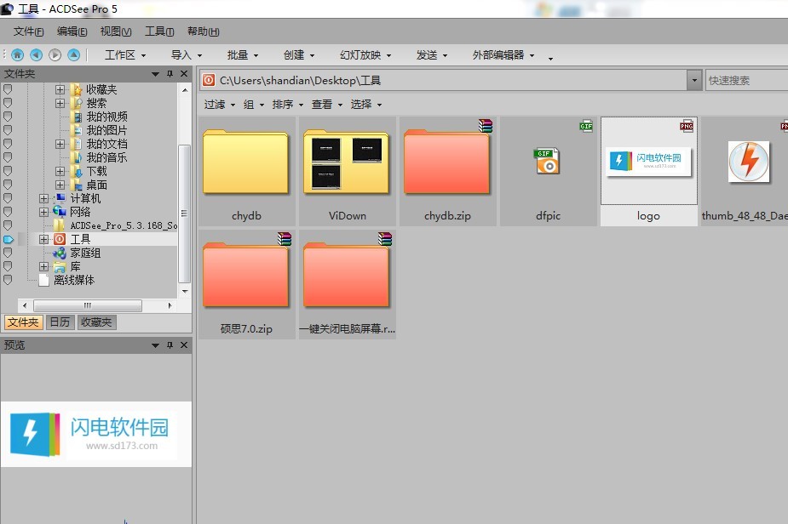Select the 离线媒体 page icon in tree

43,280
